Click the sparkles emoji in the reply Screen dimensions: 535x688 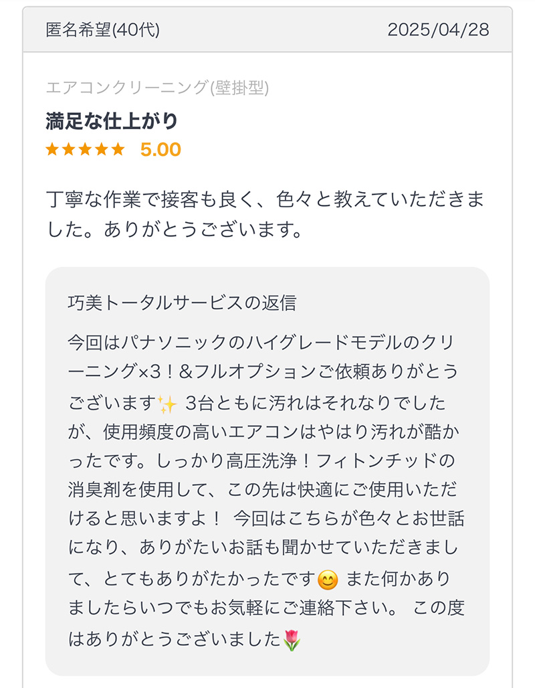167,404
